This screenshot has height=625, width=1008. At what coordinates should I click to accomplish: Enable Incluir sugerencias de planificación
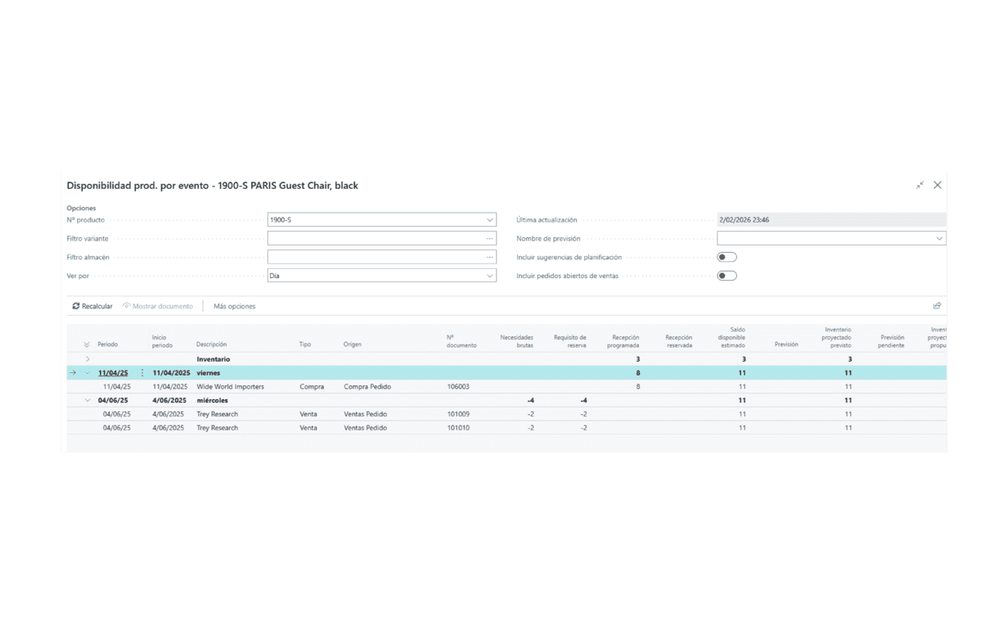pyautogui.click(x=727, y=257)
